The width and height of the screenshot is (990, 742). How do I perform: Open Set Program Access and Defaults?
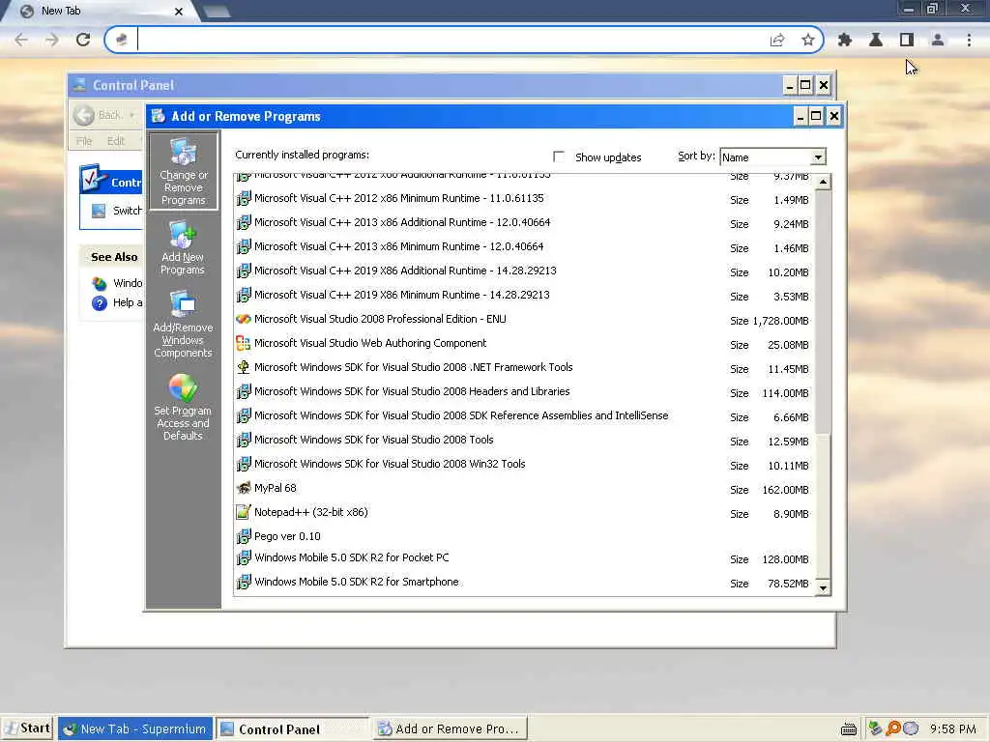(183, 407)
